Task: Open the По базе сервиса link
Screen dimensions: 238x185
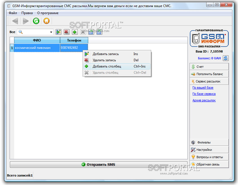Action: pyautogui.click(x=204, y=94)
